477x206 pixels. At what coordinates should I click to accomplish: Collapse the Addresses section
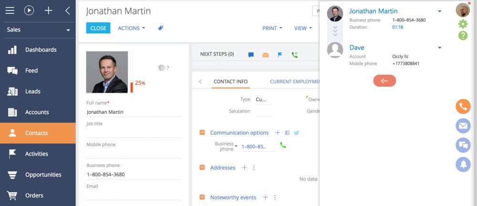(x=202, y=167)
